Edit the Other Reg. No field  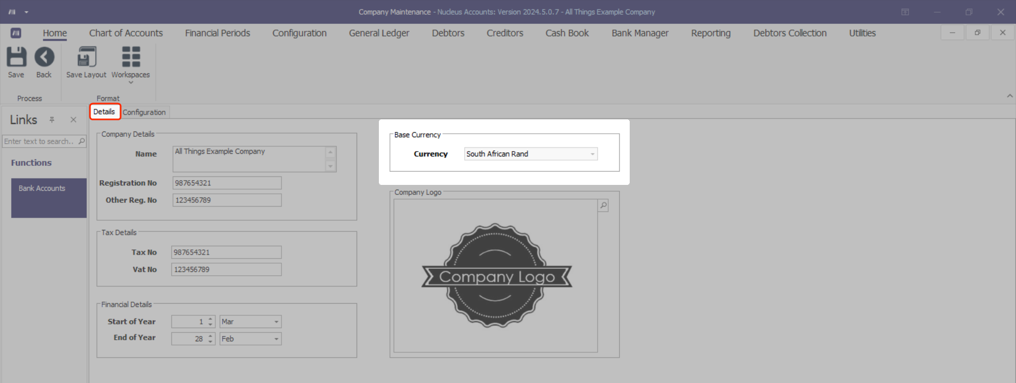pos(227,200)
